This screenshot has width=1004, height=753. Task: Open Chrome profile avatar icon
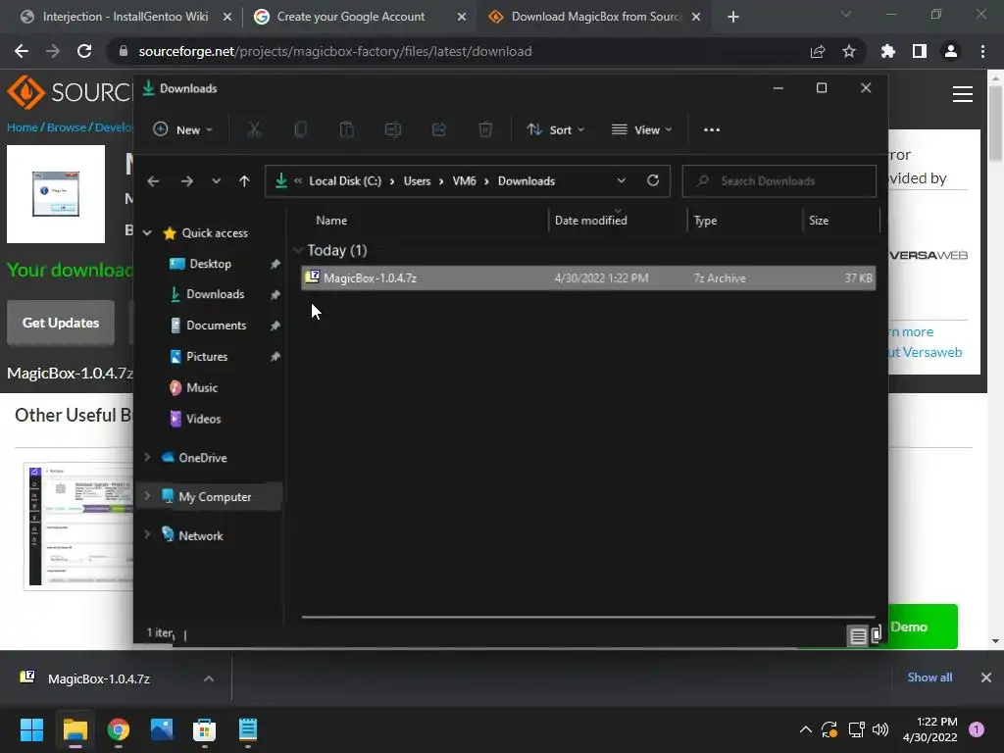click(950, 51)
